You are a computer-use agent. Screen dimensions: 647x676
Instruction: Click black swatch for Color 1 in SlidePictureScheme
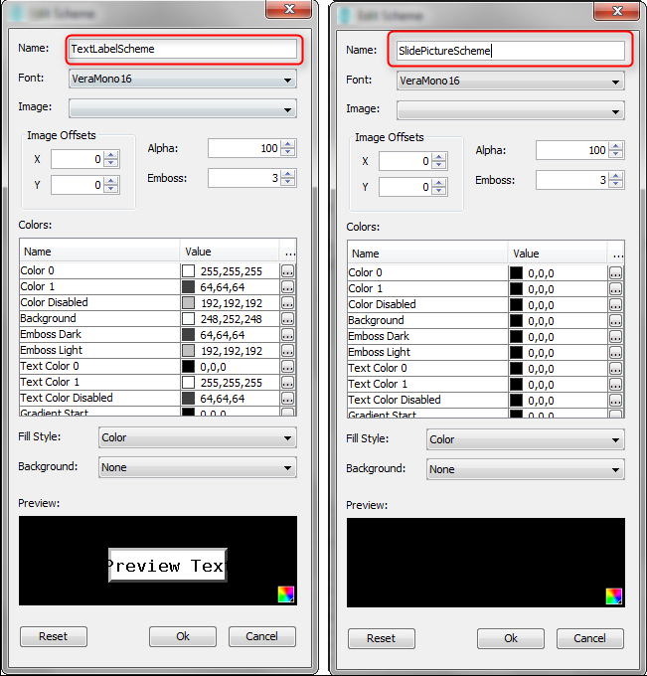pos(517,288)
